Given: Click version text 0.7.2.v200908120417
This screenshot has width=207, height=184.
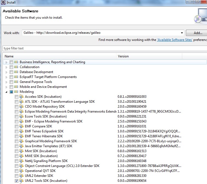Looking at the screenshot, I should (132, 156).
